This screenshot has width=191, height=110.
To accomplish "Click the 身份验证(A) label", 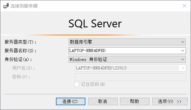I will [18, 60].
